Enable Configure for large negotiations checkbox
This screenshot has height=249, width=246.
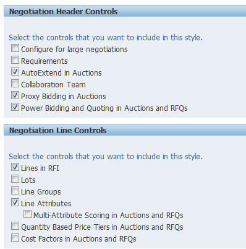point(15,48)
